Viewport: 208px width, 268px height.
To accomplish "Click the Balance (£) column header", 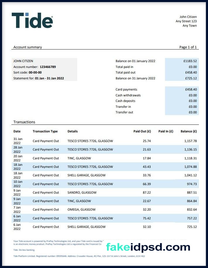I will tap(189, 131).
